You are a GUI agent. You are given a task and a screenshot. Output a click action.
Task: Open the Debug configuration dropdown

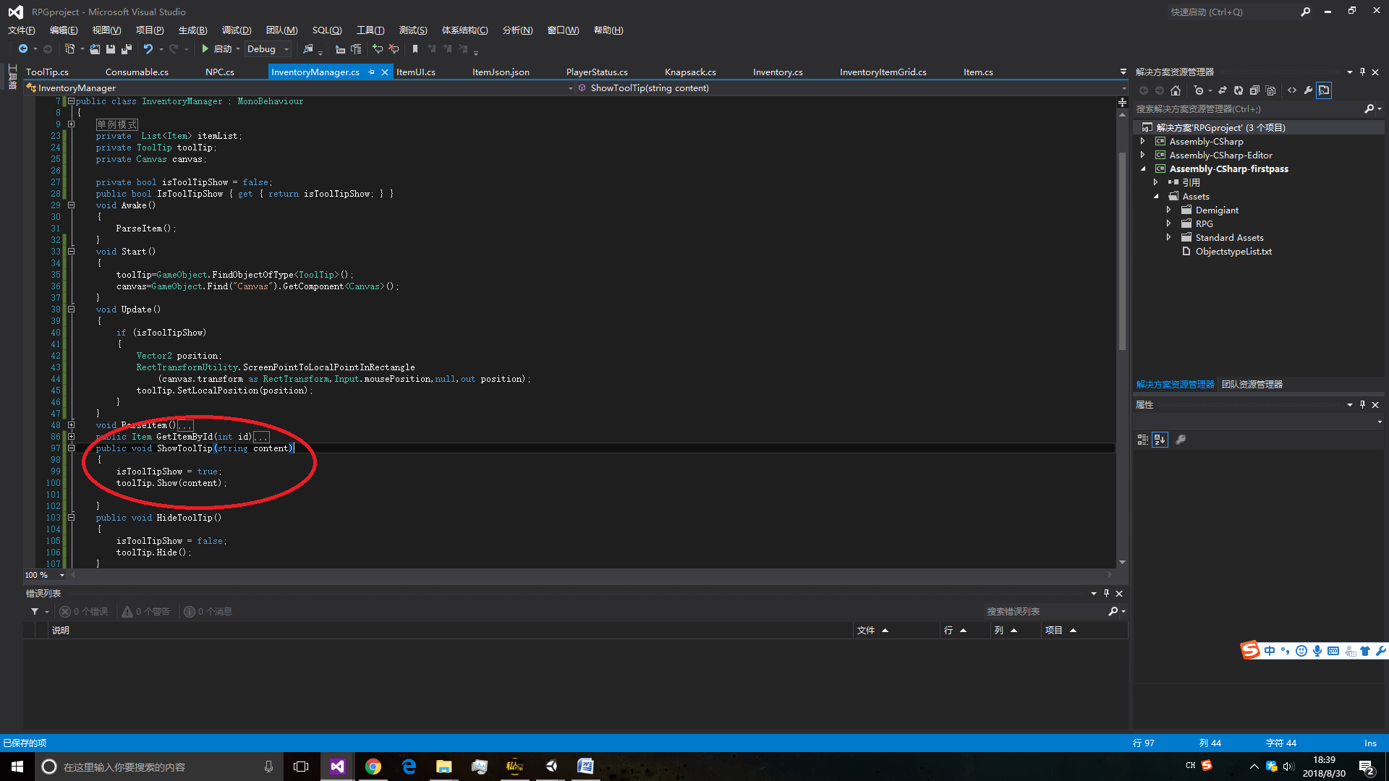268,48
